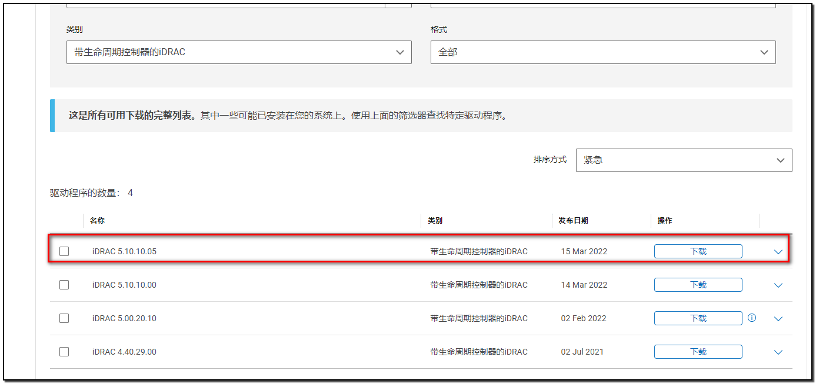Open the 排序方式 dropdown set to 紧急

[684, 160]
